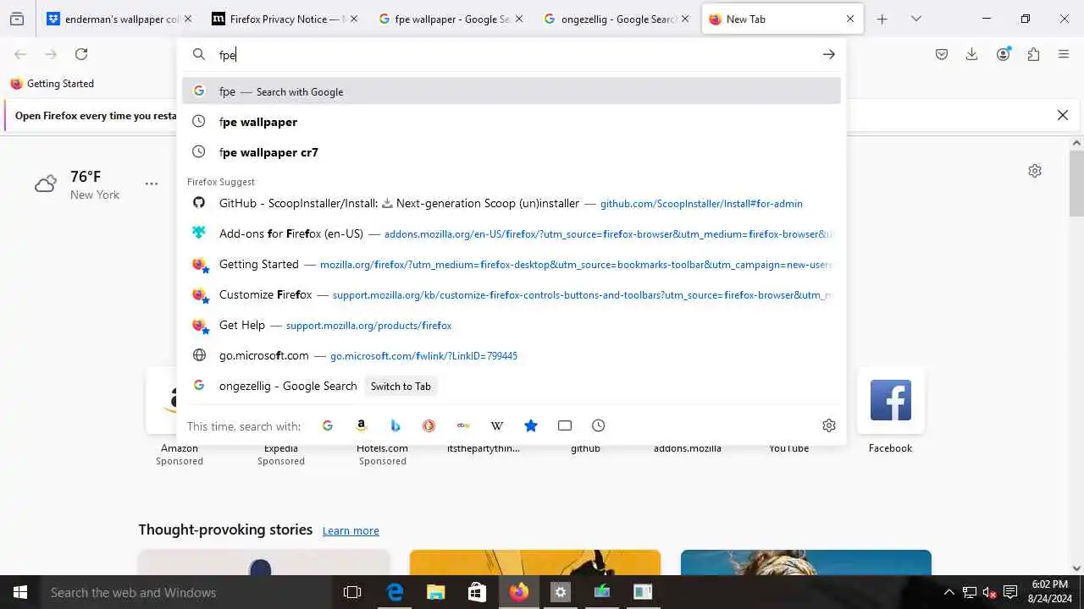Select the 'fpe wallpaper' history suggestion

pos(512,122)
